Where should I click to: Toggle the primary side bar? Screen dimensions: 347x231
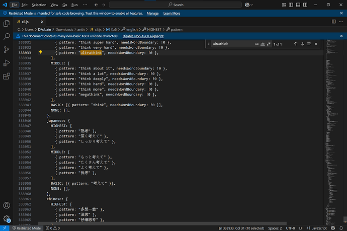tap(291, 5)
